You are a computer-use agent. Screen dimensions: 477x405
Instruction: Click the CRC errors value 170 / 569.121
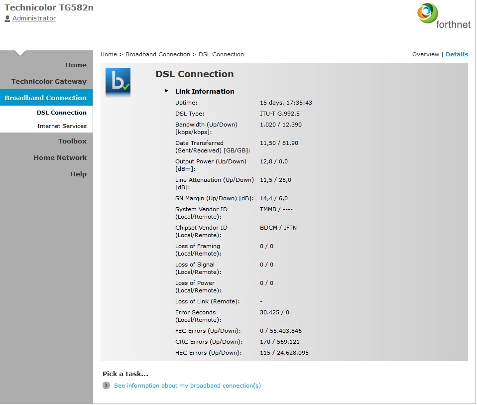pos(279,342)
